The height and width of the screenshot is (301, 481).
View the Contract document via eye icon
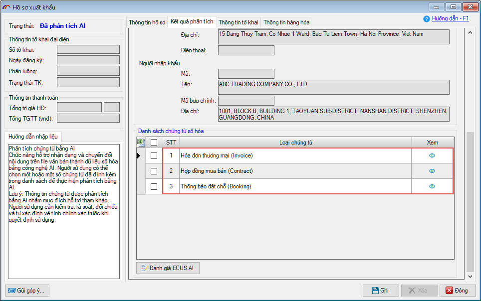(x=432, y=171)
